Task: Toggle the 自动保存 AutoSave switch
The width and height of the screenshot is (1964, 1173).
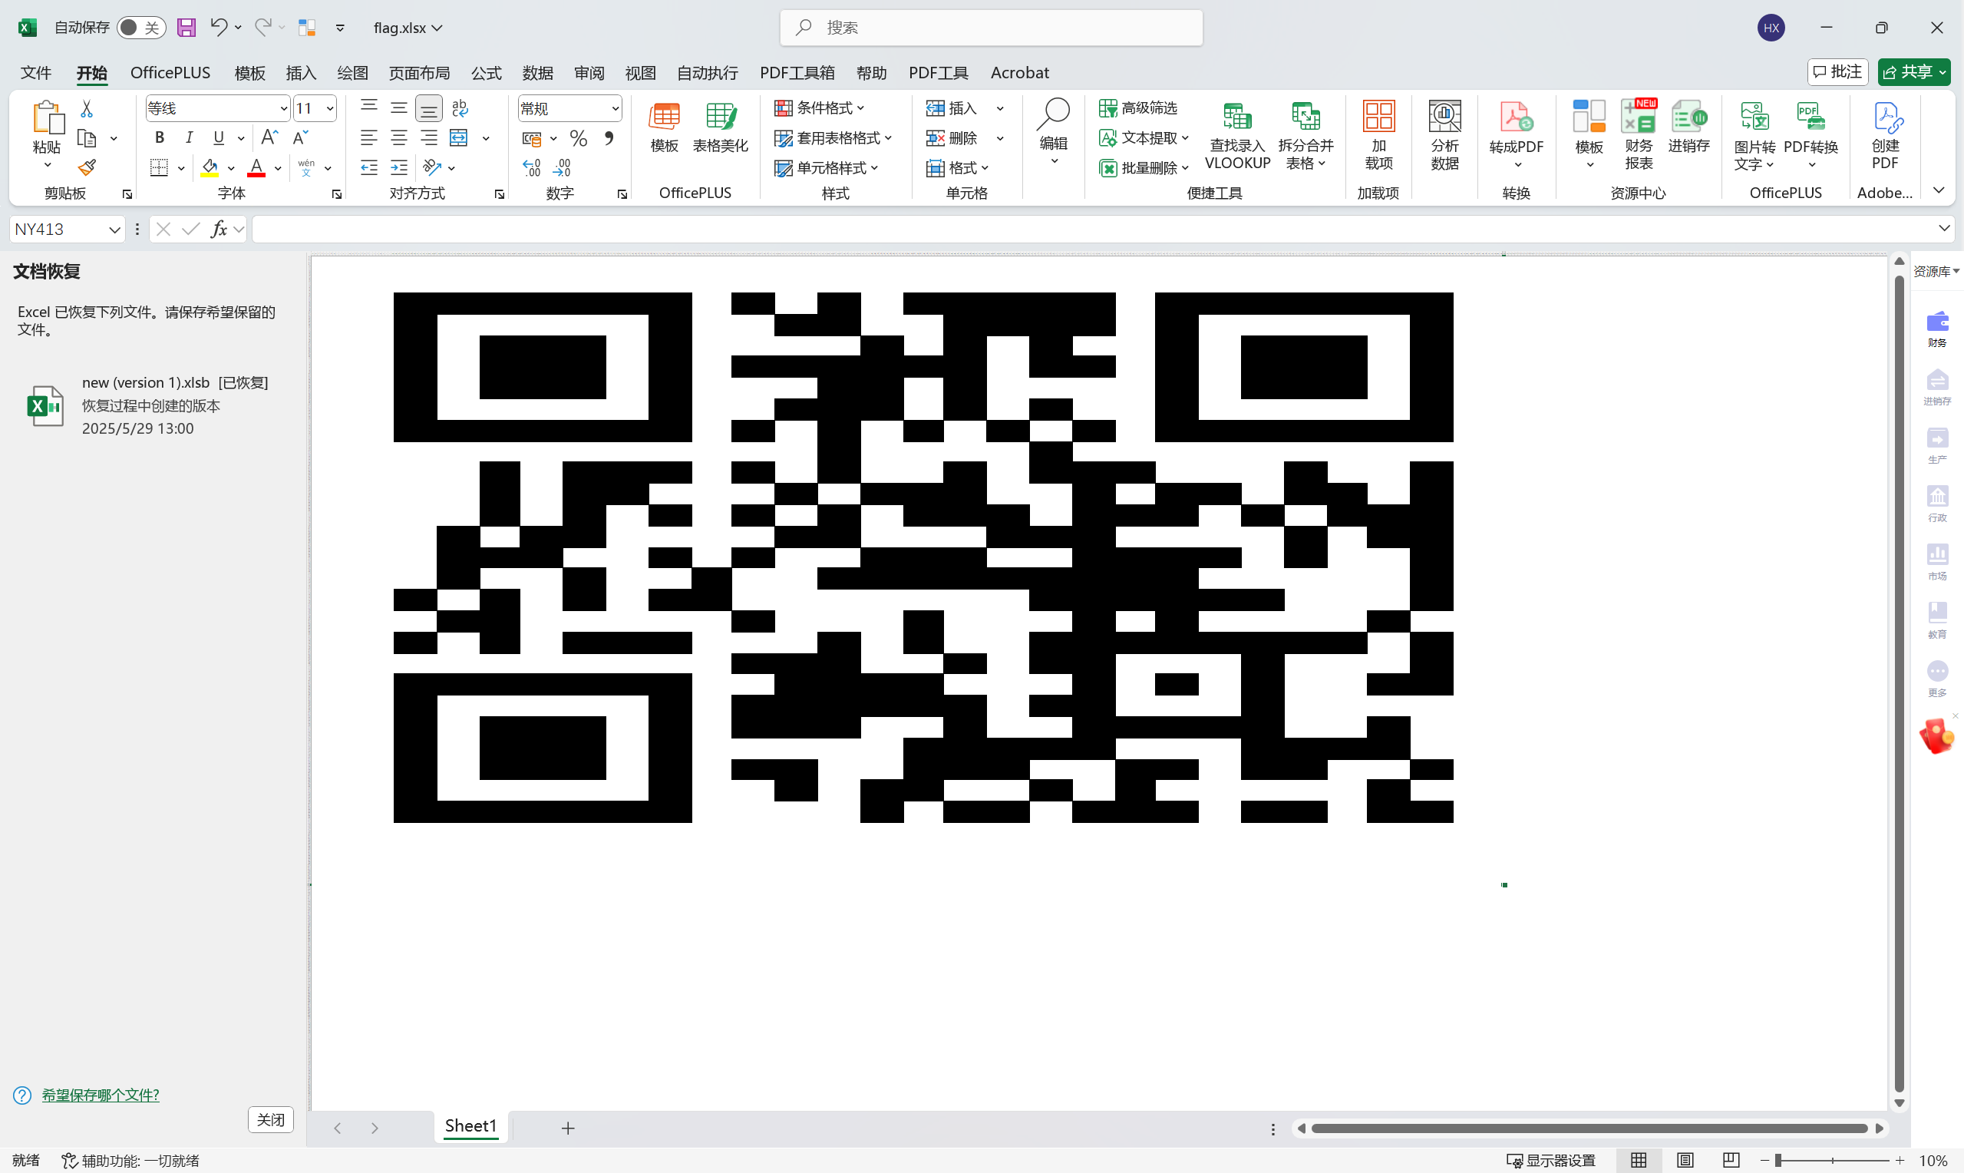Action: click(140, 28)
